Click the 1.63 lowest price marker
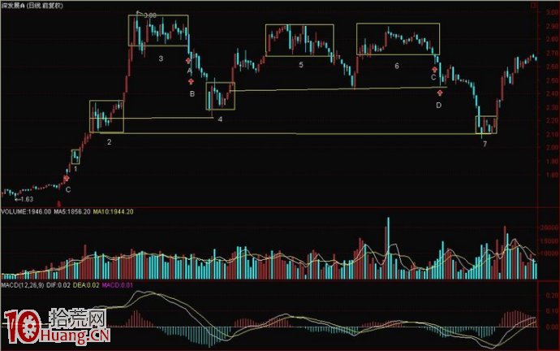The width and height of the screenshot is (560, 351). (x=24, y=199)
